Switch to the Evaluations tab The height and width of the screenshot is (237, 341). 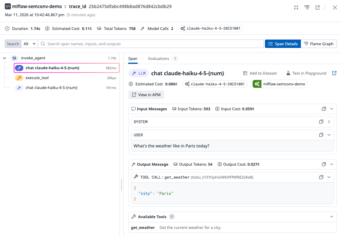pyautogui.click(x=159, y=58)
